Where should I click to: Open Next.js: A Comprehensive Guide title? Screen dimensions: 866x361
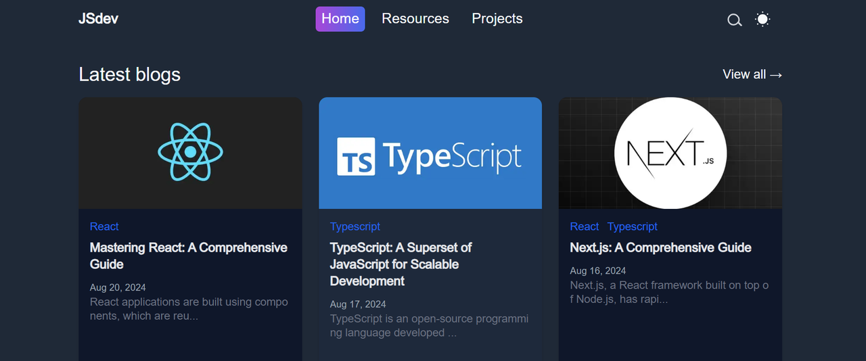661,247
